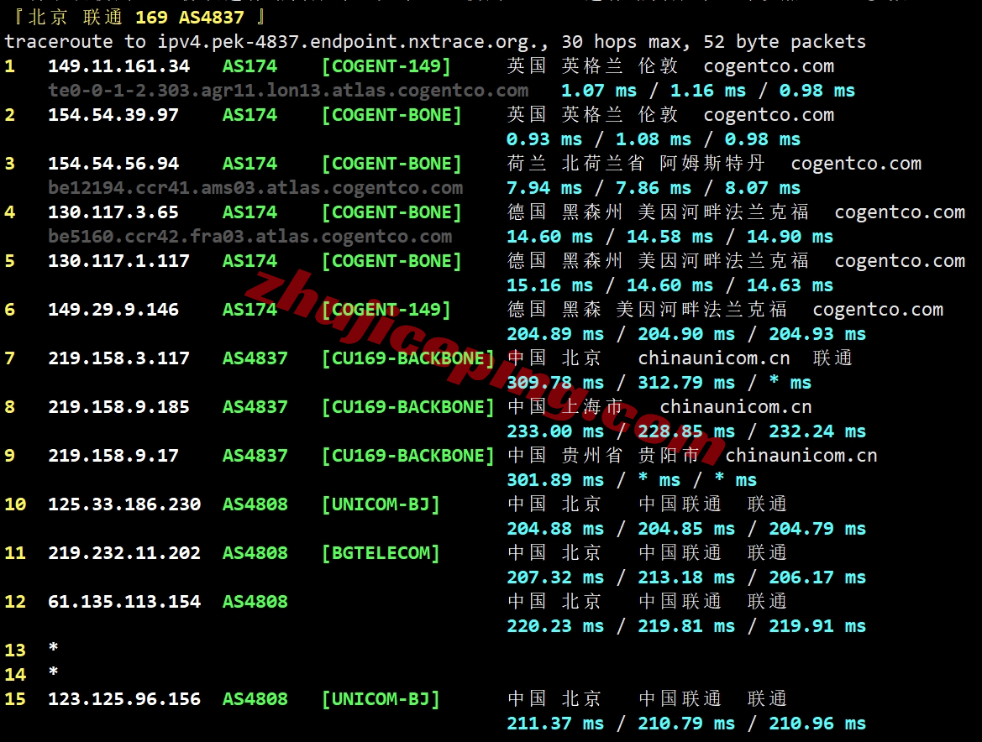Click latency value 7.94 ms
Viewport: 982px width, 742px height.
tap(544, 188)
